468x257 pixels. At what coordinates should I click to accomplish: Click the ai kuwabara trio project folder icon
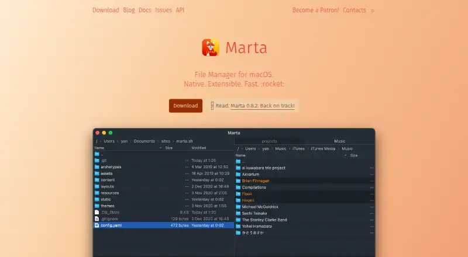[238, 168]
